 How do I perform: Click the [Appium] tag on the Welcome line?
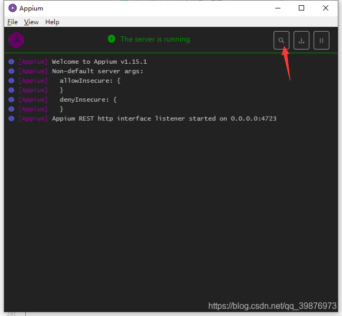33,62
